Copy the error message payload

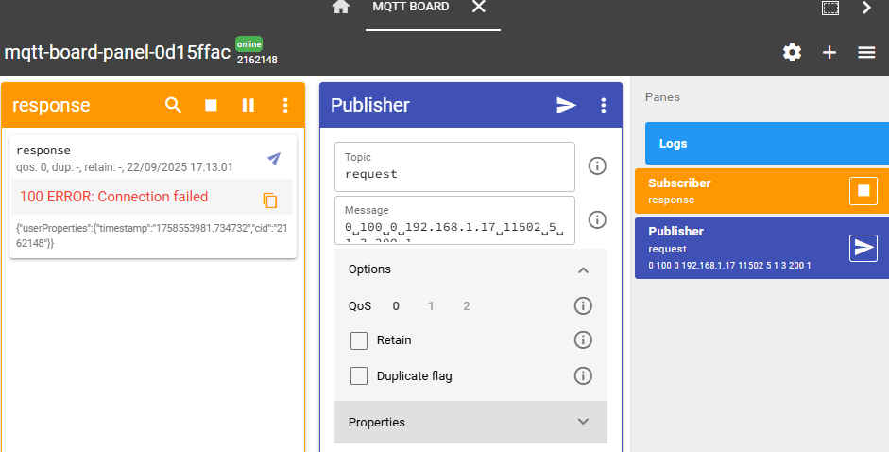point(270,200)
